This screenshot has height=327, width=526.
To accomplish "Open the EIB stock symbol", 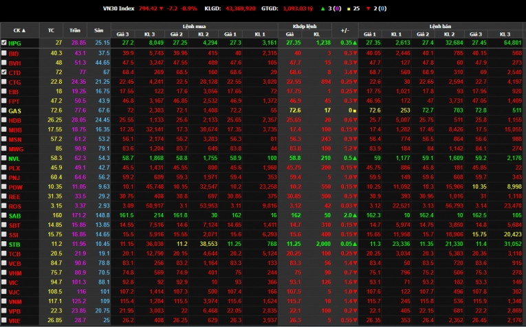I will tap(14, 92).
